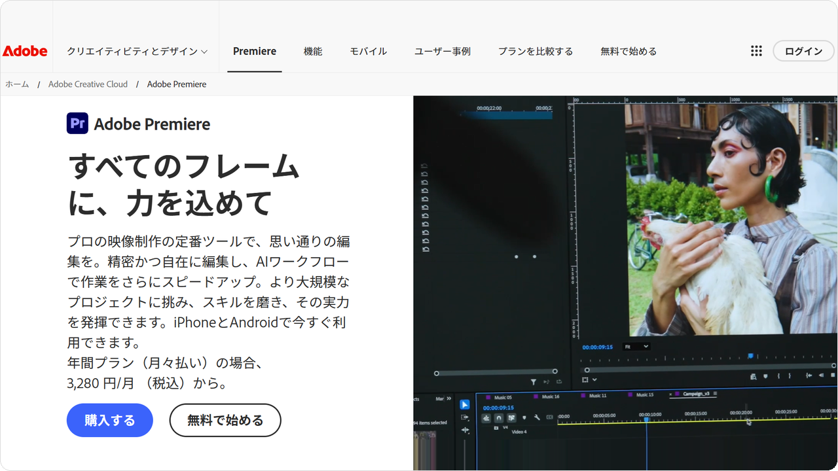The width and height of the screenshot is (838, 471).
Task: Select the Campaign_v3 sequence tab
Action: (x=696, y=394)
